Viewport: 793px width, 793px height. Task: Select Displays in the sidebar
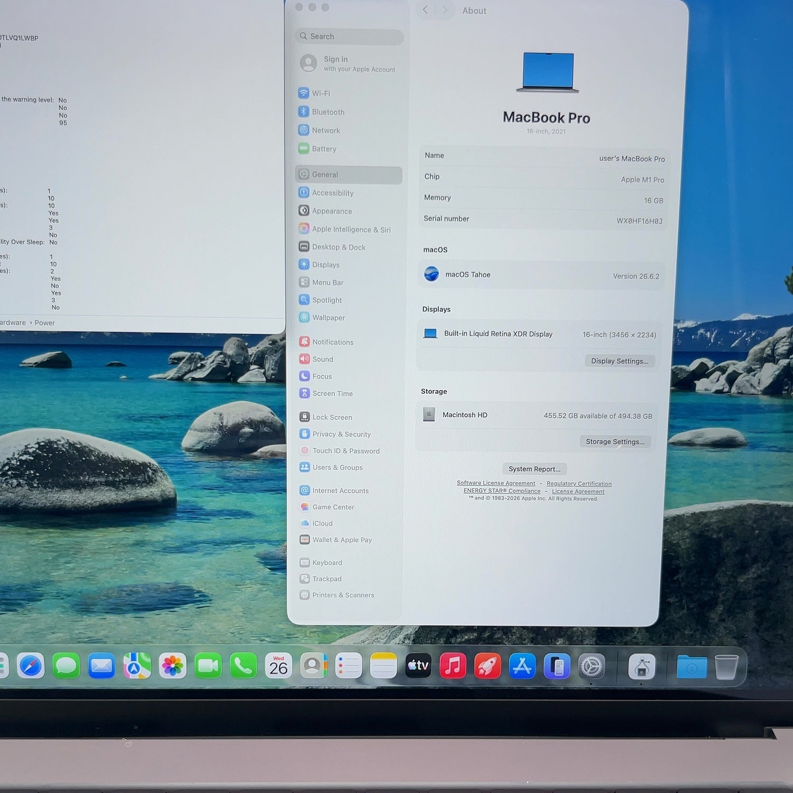pyautogui.click(x=349, y=265)
